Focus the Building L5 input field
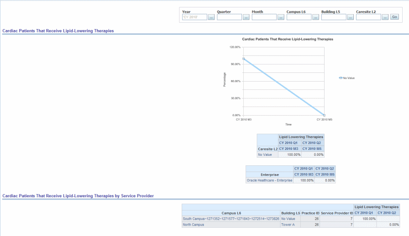 pos(334,17)
